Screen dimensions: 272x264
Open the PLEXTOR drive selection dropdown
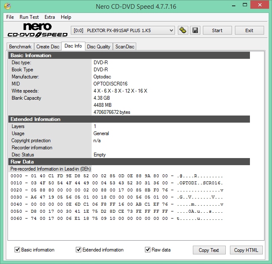click(x=123, y=30)
